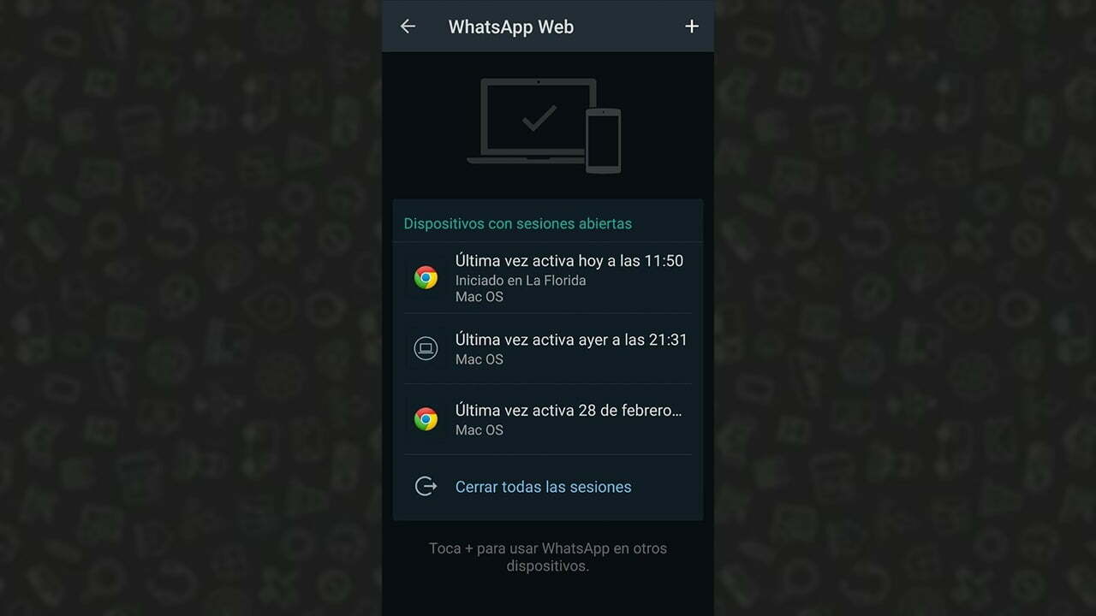Click Cerrar todas las sesiones link
Screen dimensions: 1096x616
pos(543,487)
